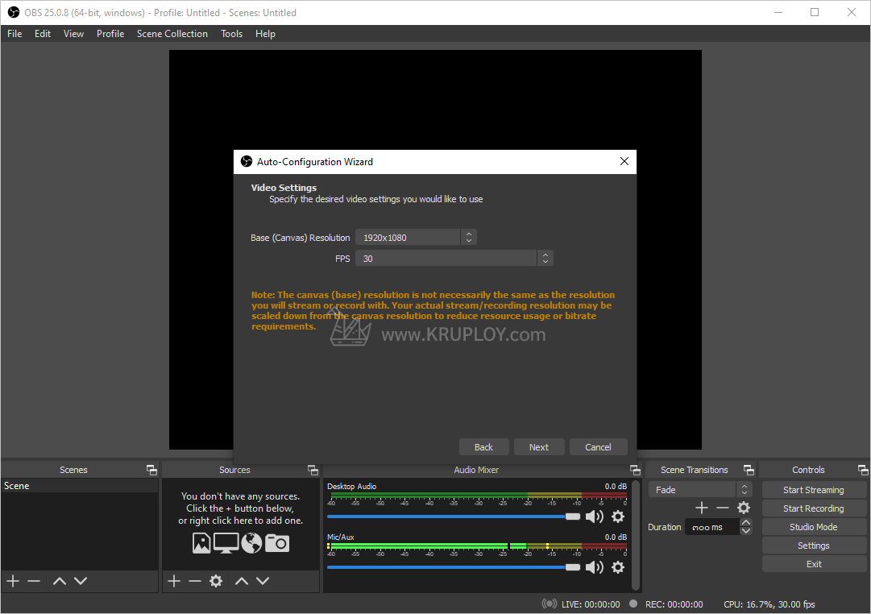The height and width of the screenshot is (614, 871).
Task: Open Mic/Aux settings gear
Action: point(618,567)
